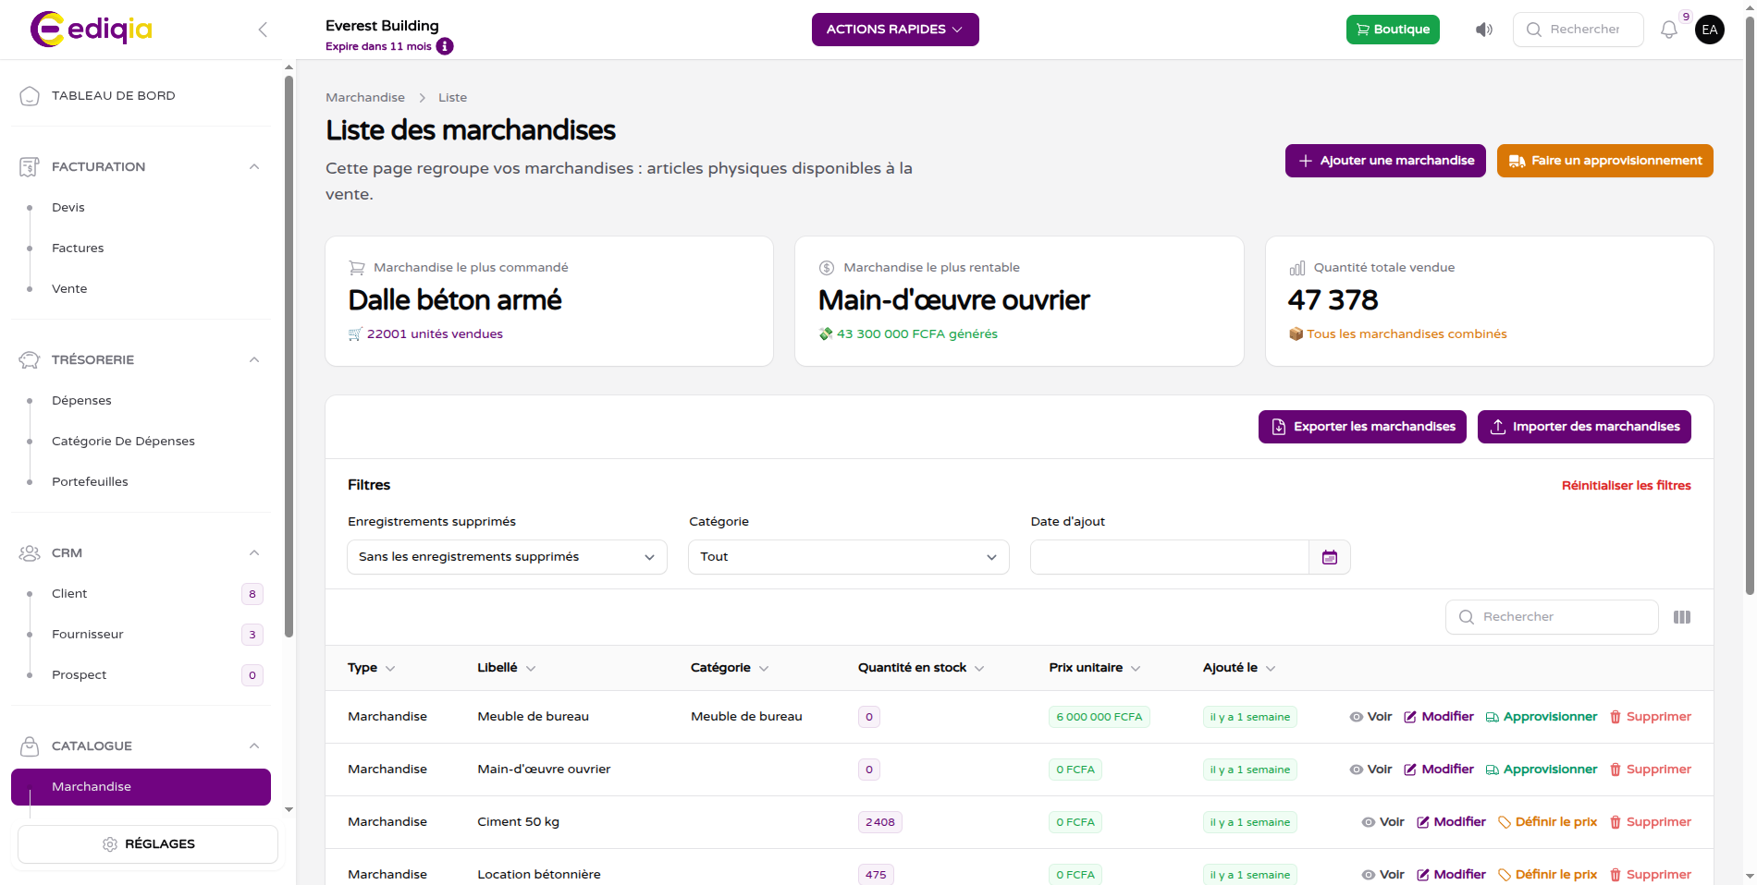The width and height of the screenshot is (1757, 885).
Task: Reset filters with Réinitialiser les filtres
Action: (1627, 486)
